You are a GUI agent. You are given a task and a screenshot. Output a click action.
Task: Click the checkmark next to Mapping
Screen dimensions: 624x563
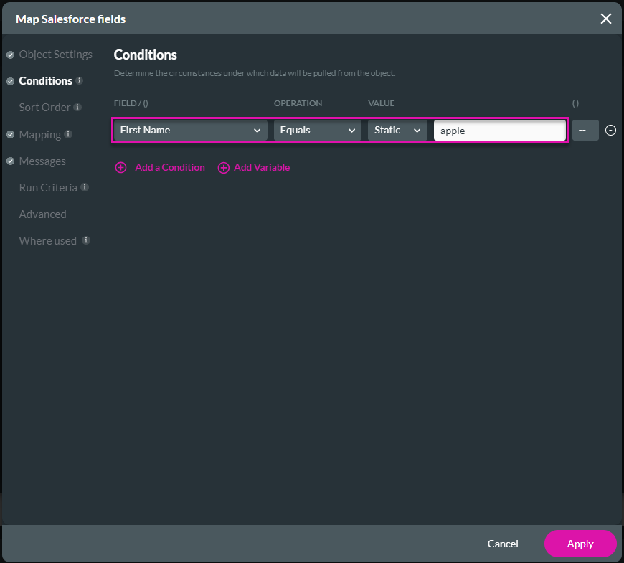click(9, 134)
